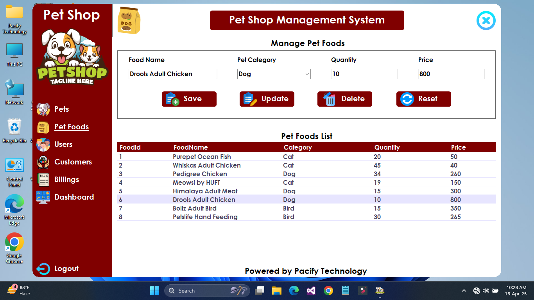This screenshot has width=534, height=300.
Task: Click the taskbar Search box
Action: 207,291
